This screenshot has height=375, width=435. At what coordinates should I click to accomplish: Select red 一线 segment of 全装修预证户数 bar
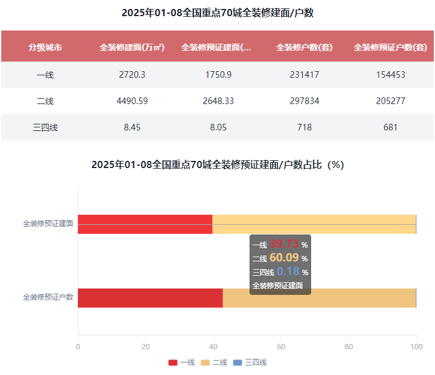[x=150, y=298]
